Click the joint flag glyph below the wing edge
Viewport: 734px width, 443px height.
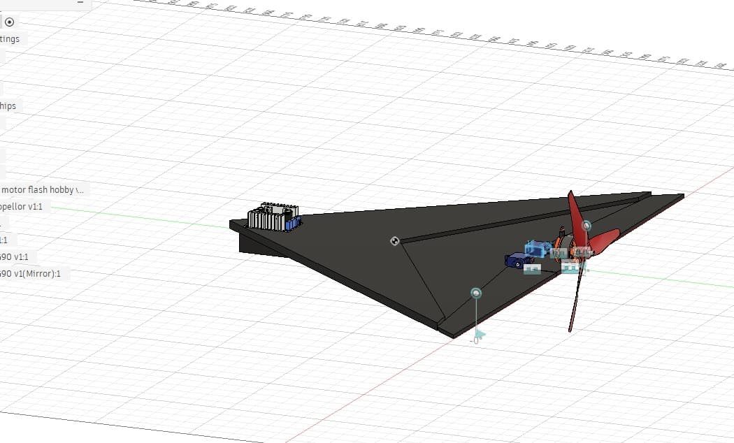[479, 335]
